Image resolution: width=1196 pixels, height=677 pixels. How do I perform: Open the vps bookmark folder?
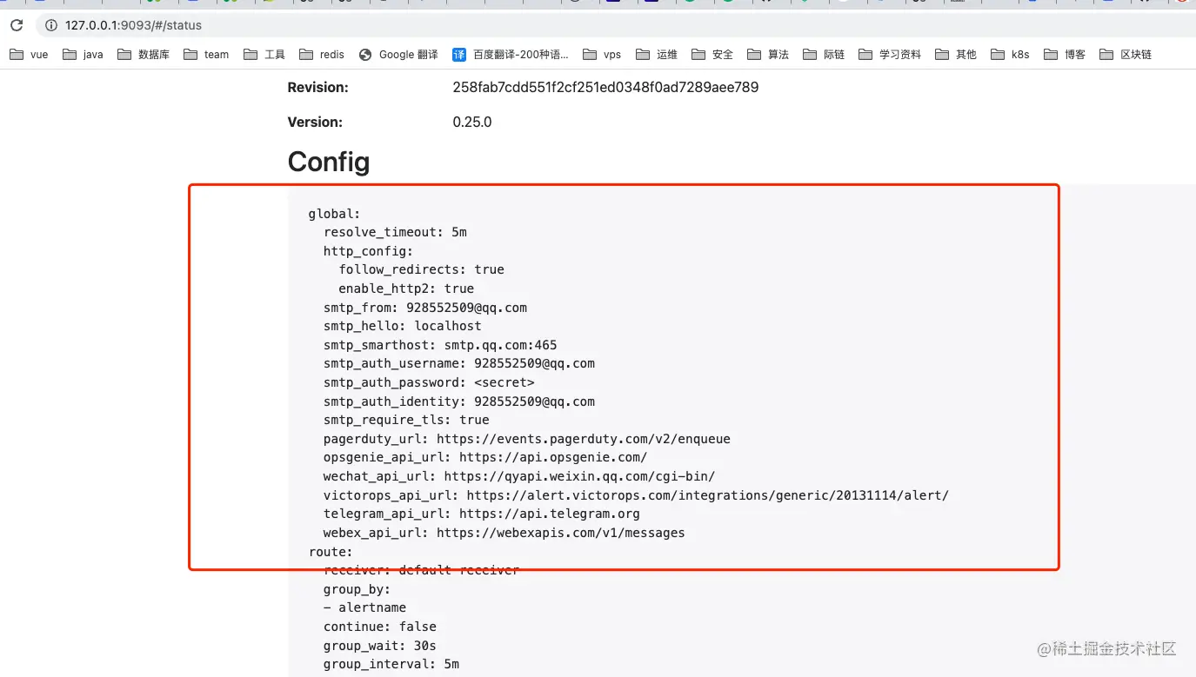coord(603,54)
